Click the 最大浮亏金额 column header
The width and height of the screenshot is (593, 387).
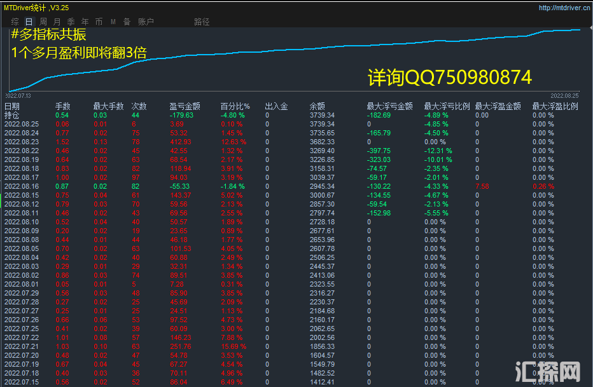click(389, 106)
